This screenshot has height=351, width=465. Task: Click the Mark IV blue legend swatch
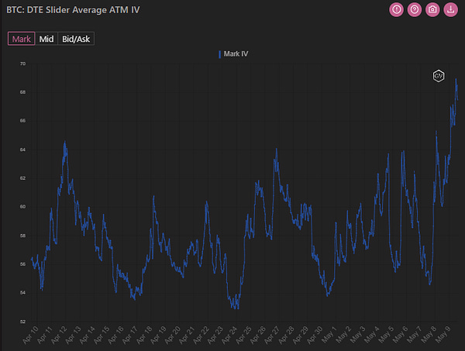coord(220,54)
